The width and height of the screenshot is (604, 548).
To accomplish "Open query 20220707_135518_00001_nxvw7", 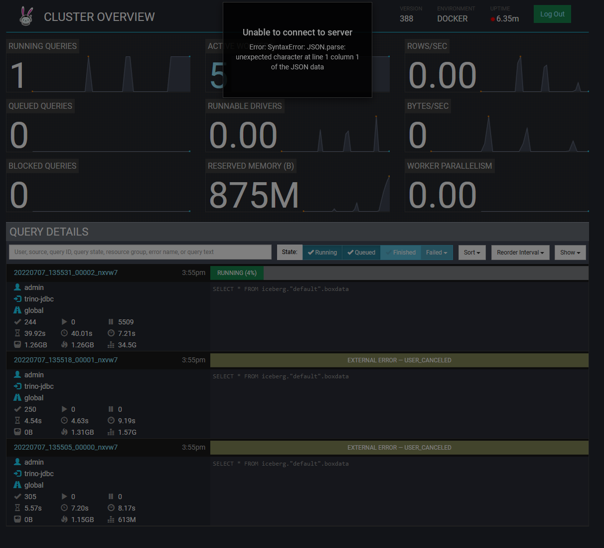I will pos(66,360).
